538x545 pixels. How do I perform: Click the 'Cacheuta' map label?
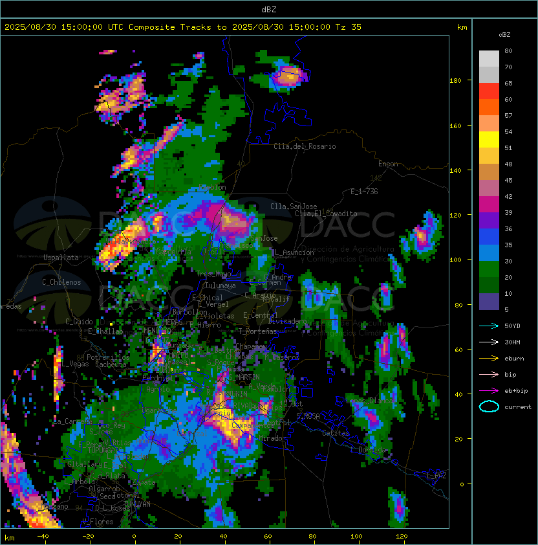click(111, 364)
